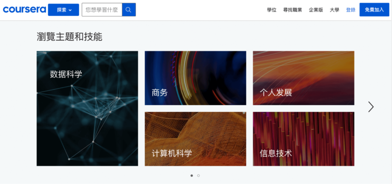Select the 计算机科学 topic tile
The height and width of the screenshot is (184, 392).
[x=195, y=139]
